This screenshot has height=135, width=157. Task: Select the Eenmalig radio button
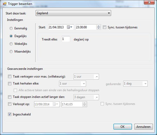tap(11, 28)
